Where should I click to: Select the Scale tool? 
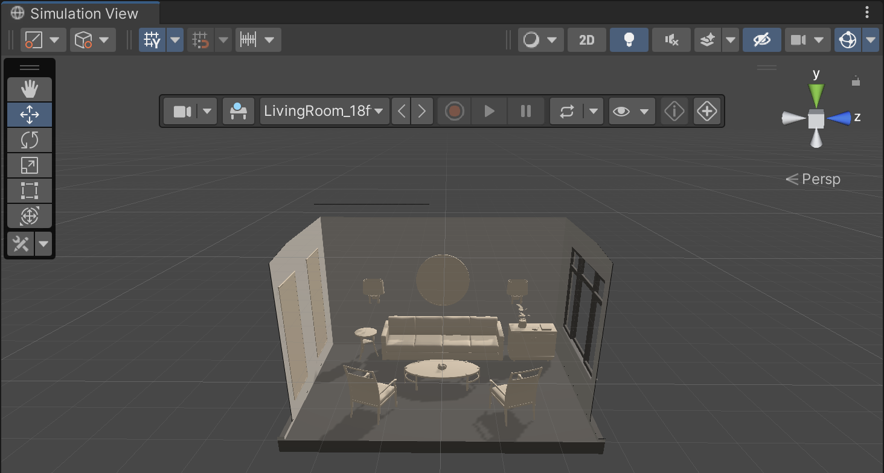click(30, 165)
